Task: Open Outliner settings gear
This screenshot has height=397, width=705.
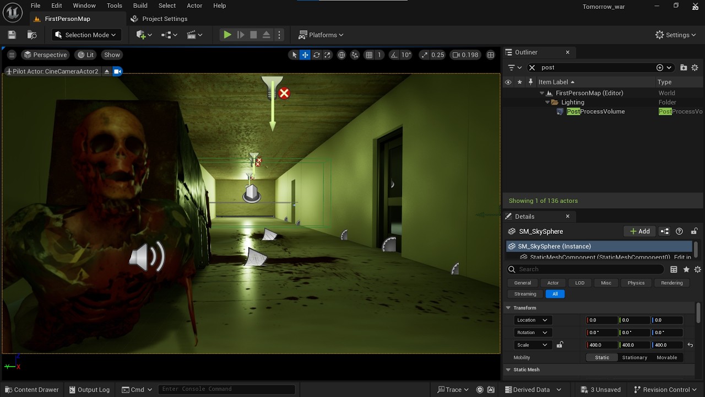Action: coord(695,67)
